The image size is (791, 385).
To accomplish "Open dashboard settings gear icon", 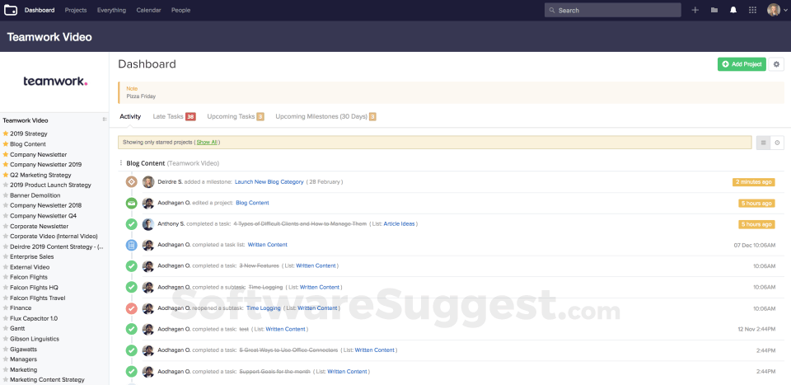I will (x=776, y=64).
